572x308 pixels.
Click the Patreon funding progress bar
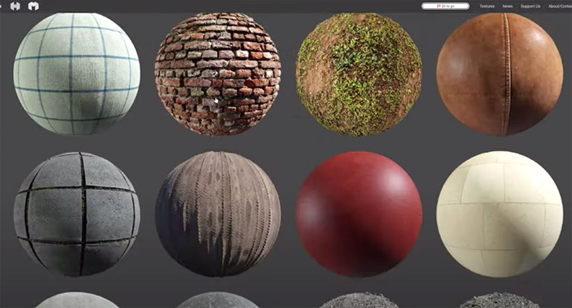[x=446, y=6]
